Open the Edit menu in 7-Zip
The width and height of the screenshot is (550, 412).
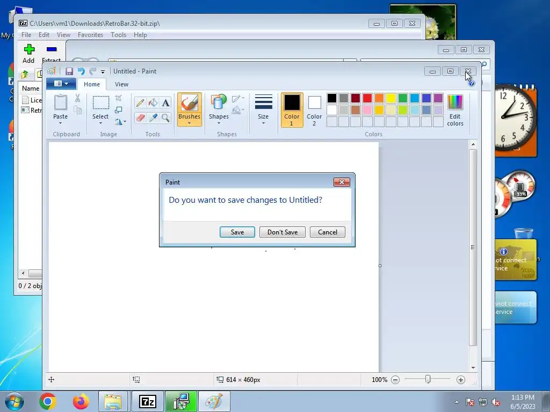pos(44,35)
